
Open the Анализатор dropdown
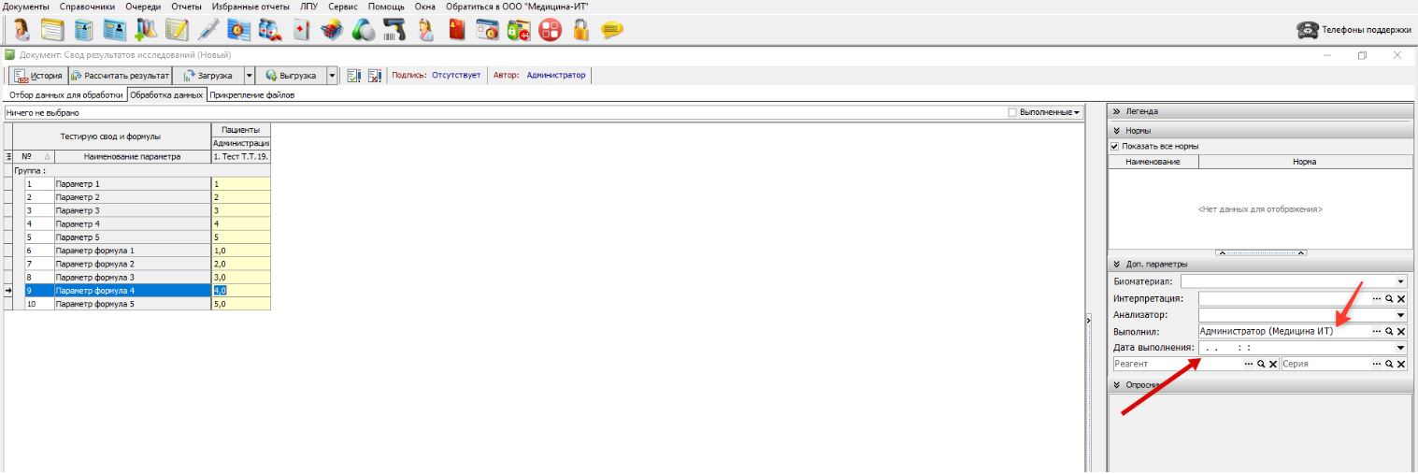pos(1400,315)
